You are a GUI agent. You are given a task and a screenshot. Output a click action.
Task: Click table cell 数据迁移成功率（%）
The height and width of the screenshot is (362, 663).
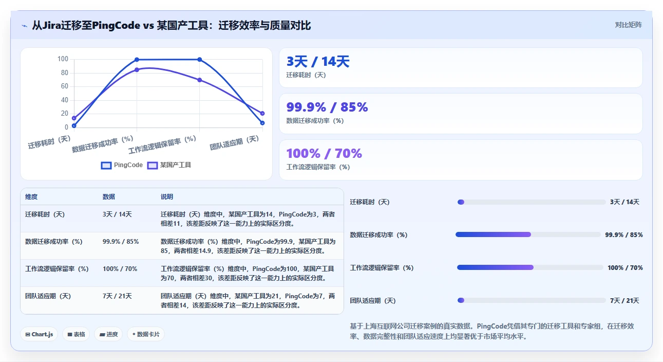coord(54,242)
